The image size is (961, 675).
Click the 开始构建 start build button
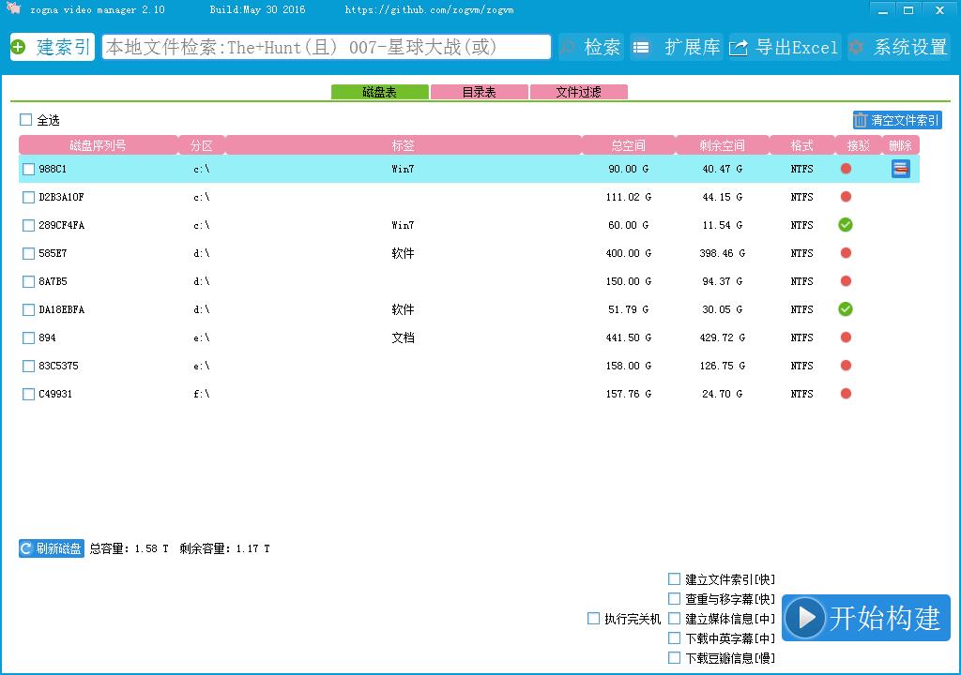coord(866,618)
